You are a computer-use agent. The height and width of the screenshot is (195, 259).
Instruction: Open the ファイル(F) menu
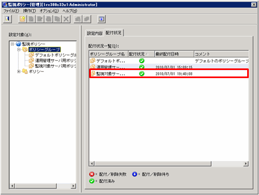tap(11, 11)
